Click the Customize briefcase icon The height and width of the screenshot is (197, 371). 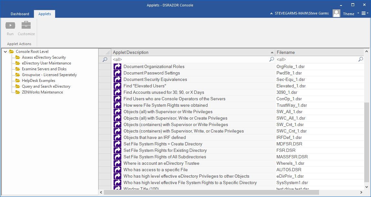tap(26, 25)
